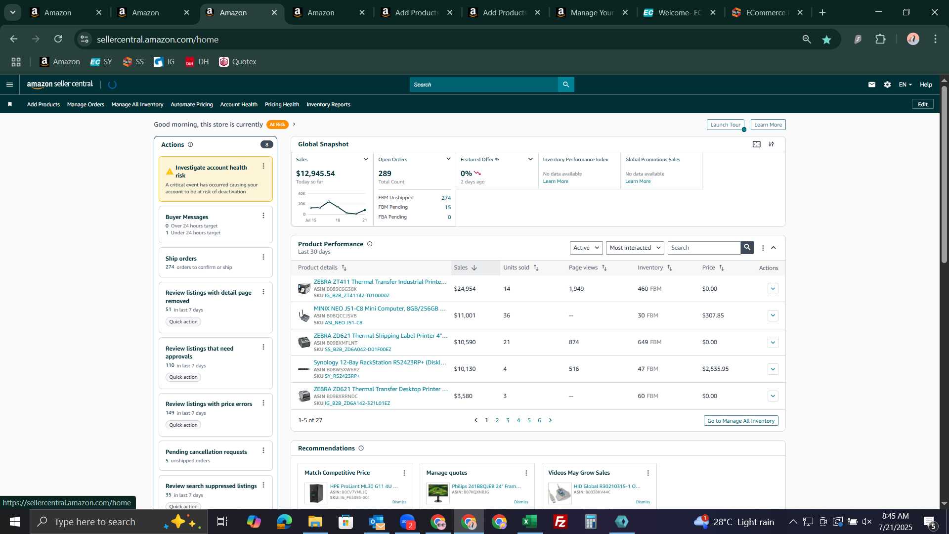Viewport: 949px width, 534px height.
Task: Click Quick action under listings that need approvals
Action: coord(183,377)
